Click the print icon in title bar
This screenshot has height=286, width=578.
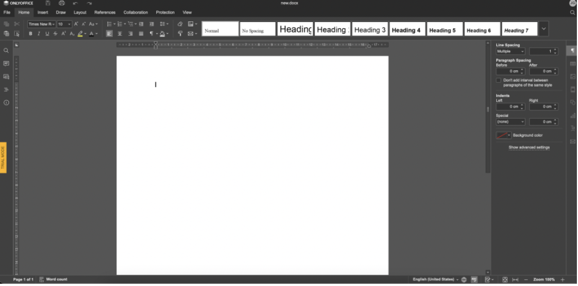pyautogui.click(x=62, y=3)
